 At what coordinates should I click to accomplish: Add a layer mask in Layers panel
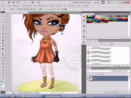pyautogui.click(x=113, y=93)
